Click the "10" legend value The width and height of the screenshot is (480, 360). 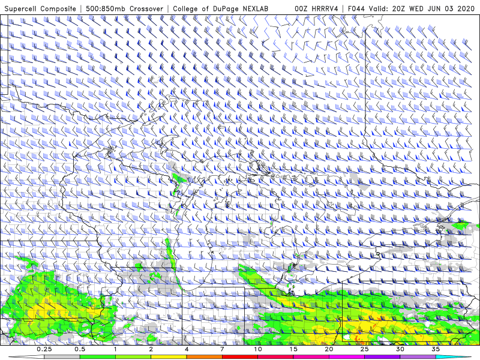coord(258,349)
